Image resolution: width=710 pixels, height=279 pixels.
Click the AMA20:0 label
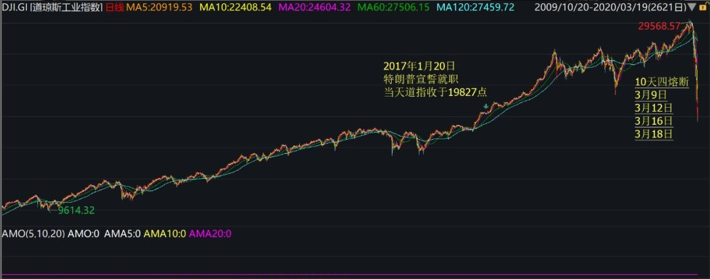pyautogui.click(x=210, y=234)
